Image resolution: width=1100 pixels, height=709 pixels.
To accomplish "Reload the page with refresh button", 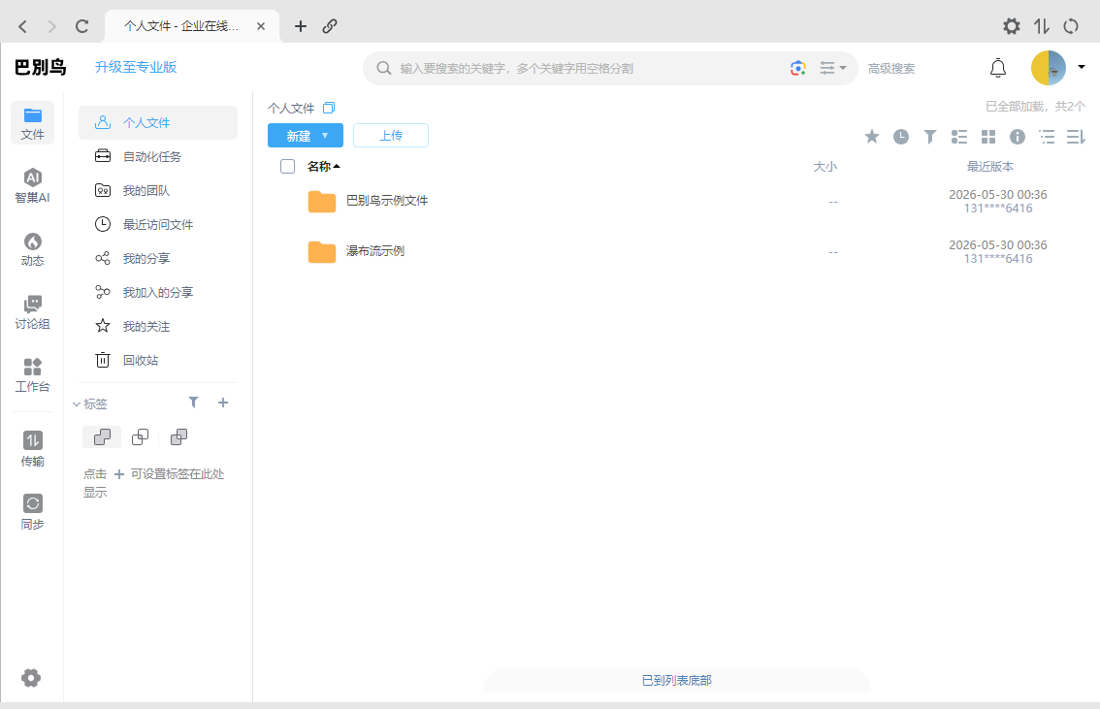I will pos(82,26).
